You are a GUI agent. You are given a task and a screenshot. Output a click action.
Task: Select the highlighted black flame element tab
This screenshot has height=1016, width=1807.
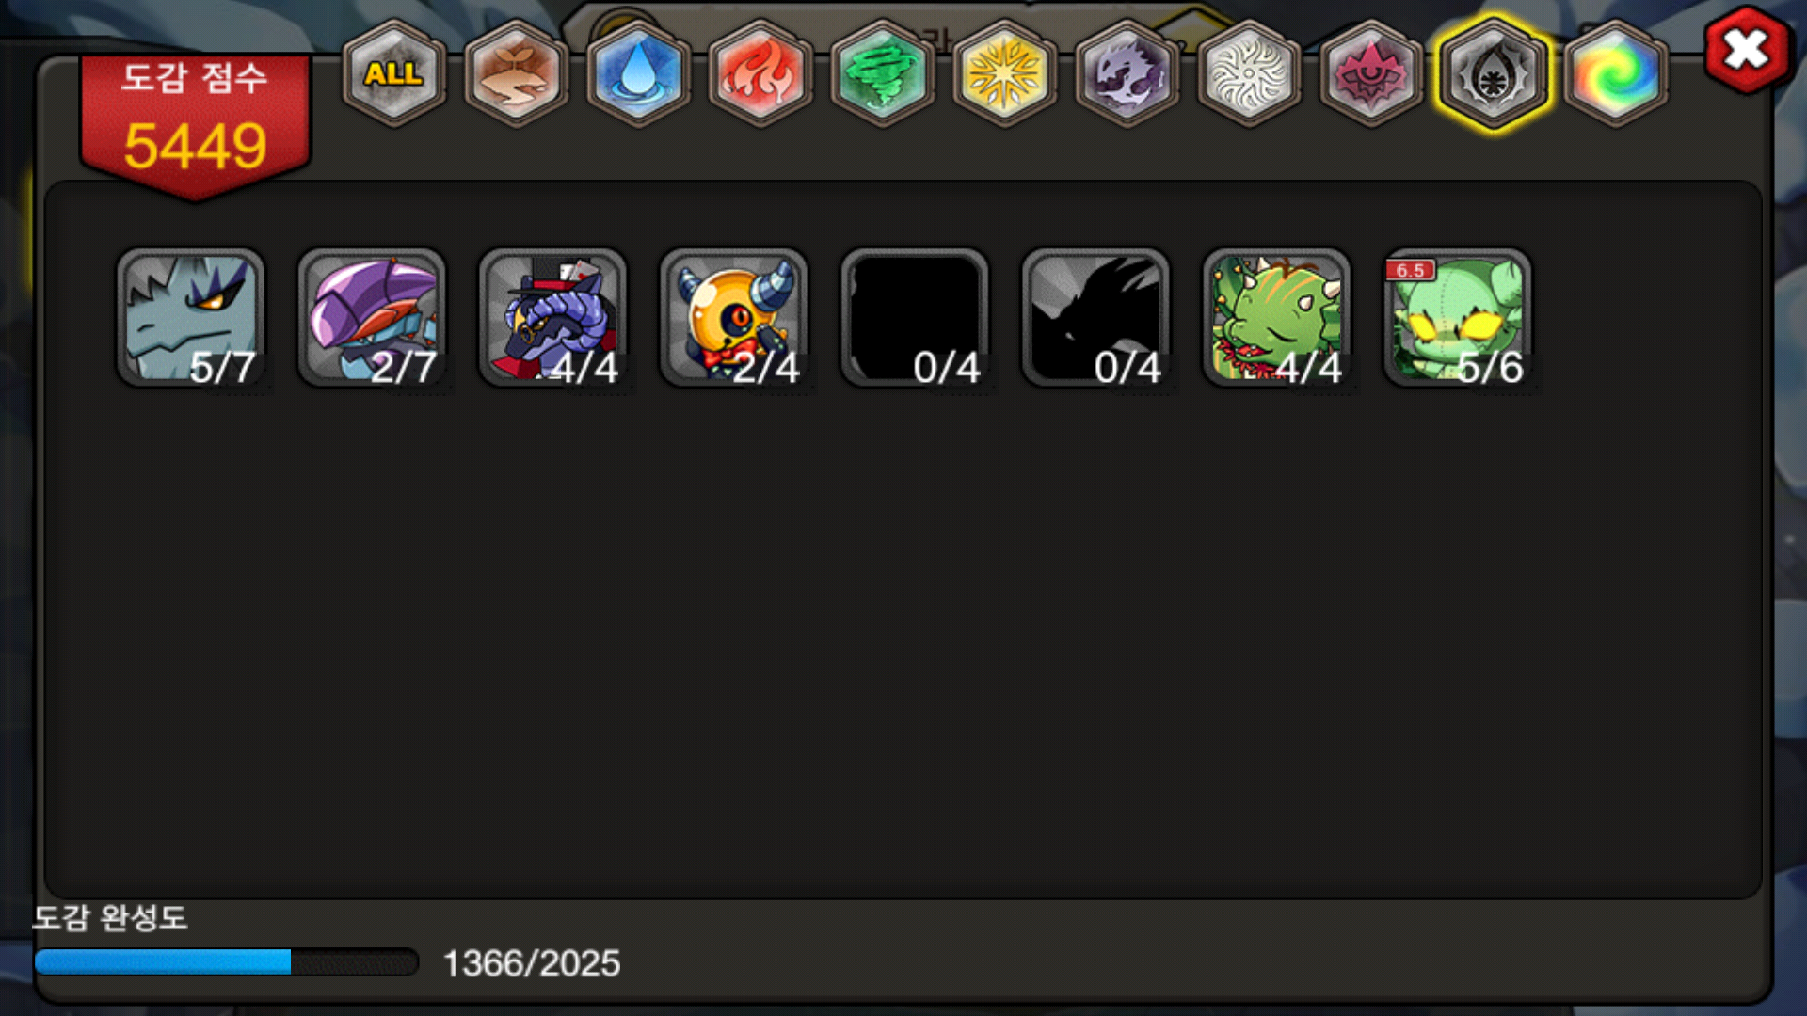pyautogui.click(x=1494, y=73)
